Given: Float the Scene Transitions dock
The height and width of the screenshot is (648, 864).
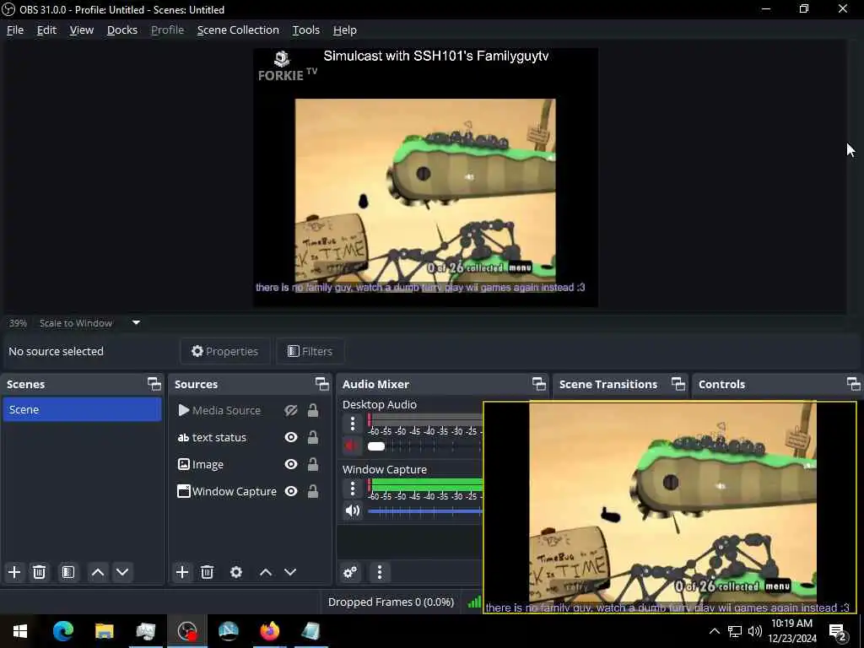Looking at the screenshot, I should point(678,384).
